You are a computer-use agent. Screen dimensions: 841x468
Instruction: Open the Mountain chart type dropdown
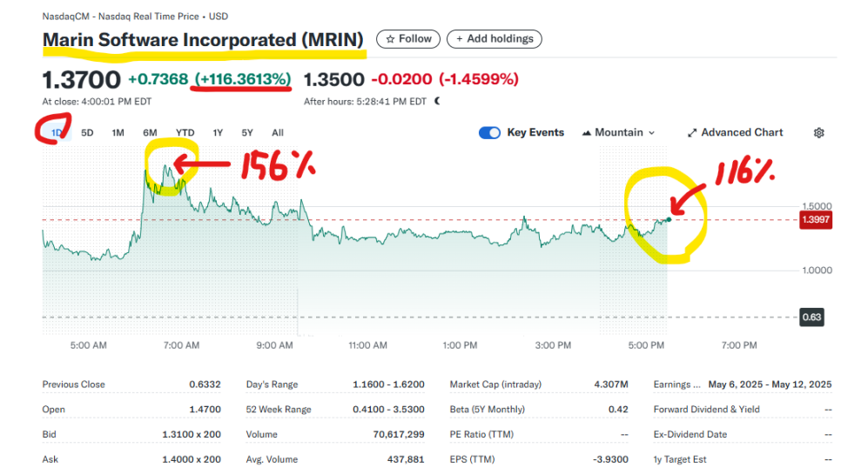[x=618, y=132]
